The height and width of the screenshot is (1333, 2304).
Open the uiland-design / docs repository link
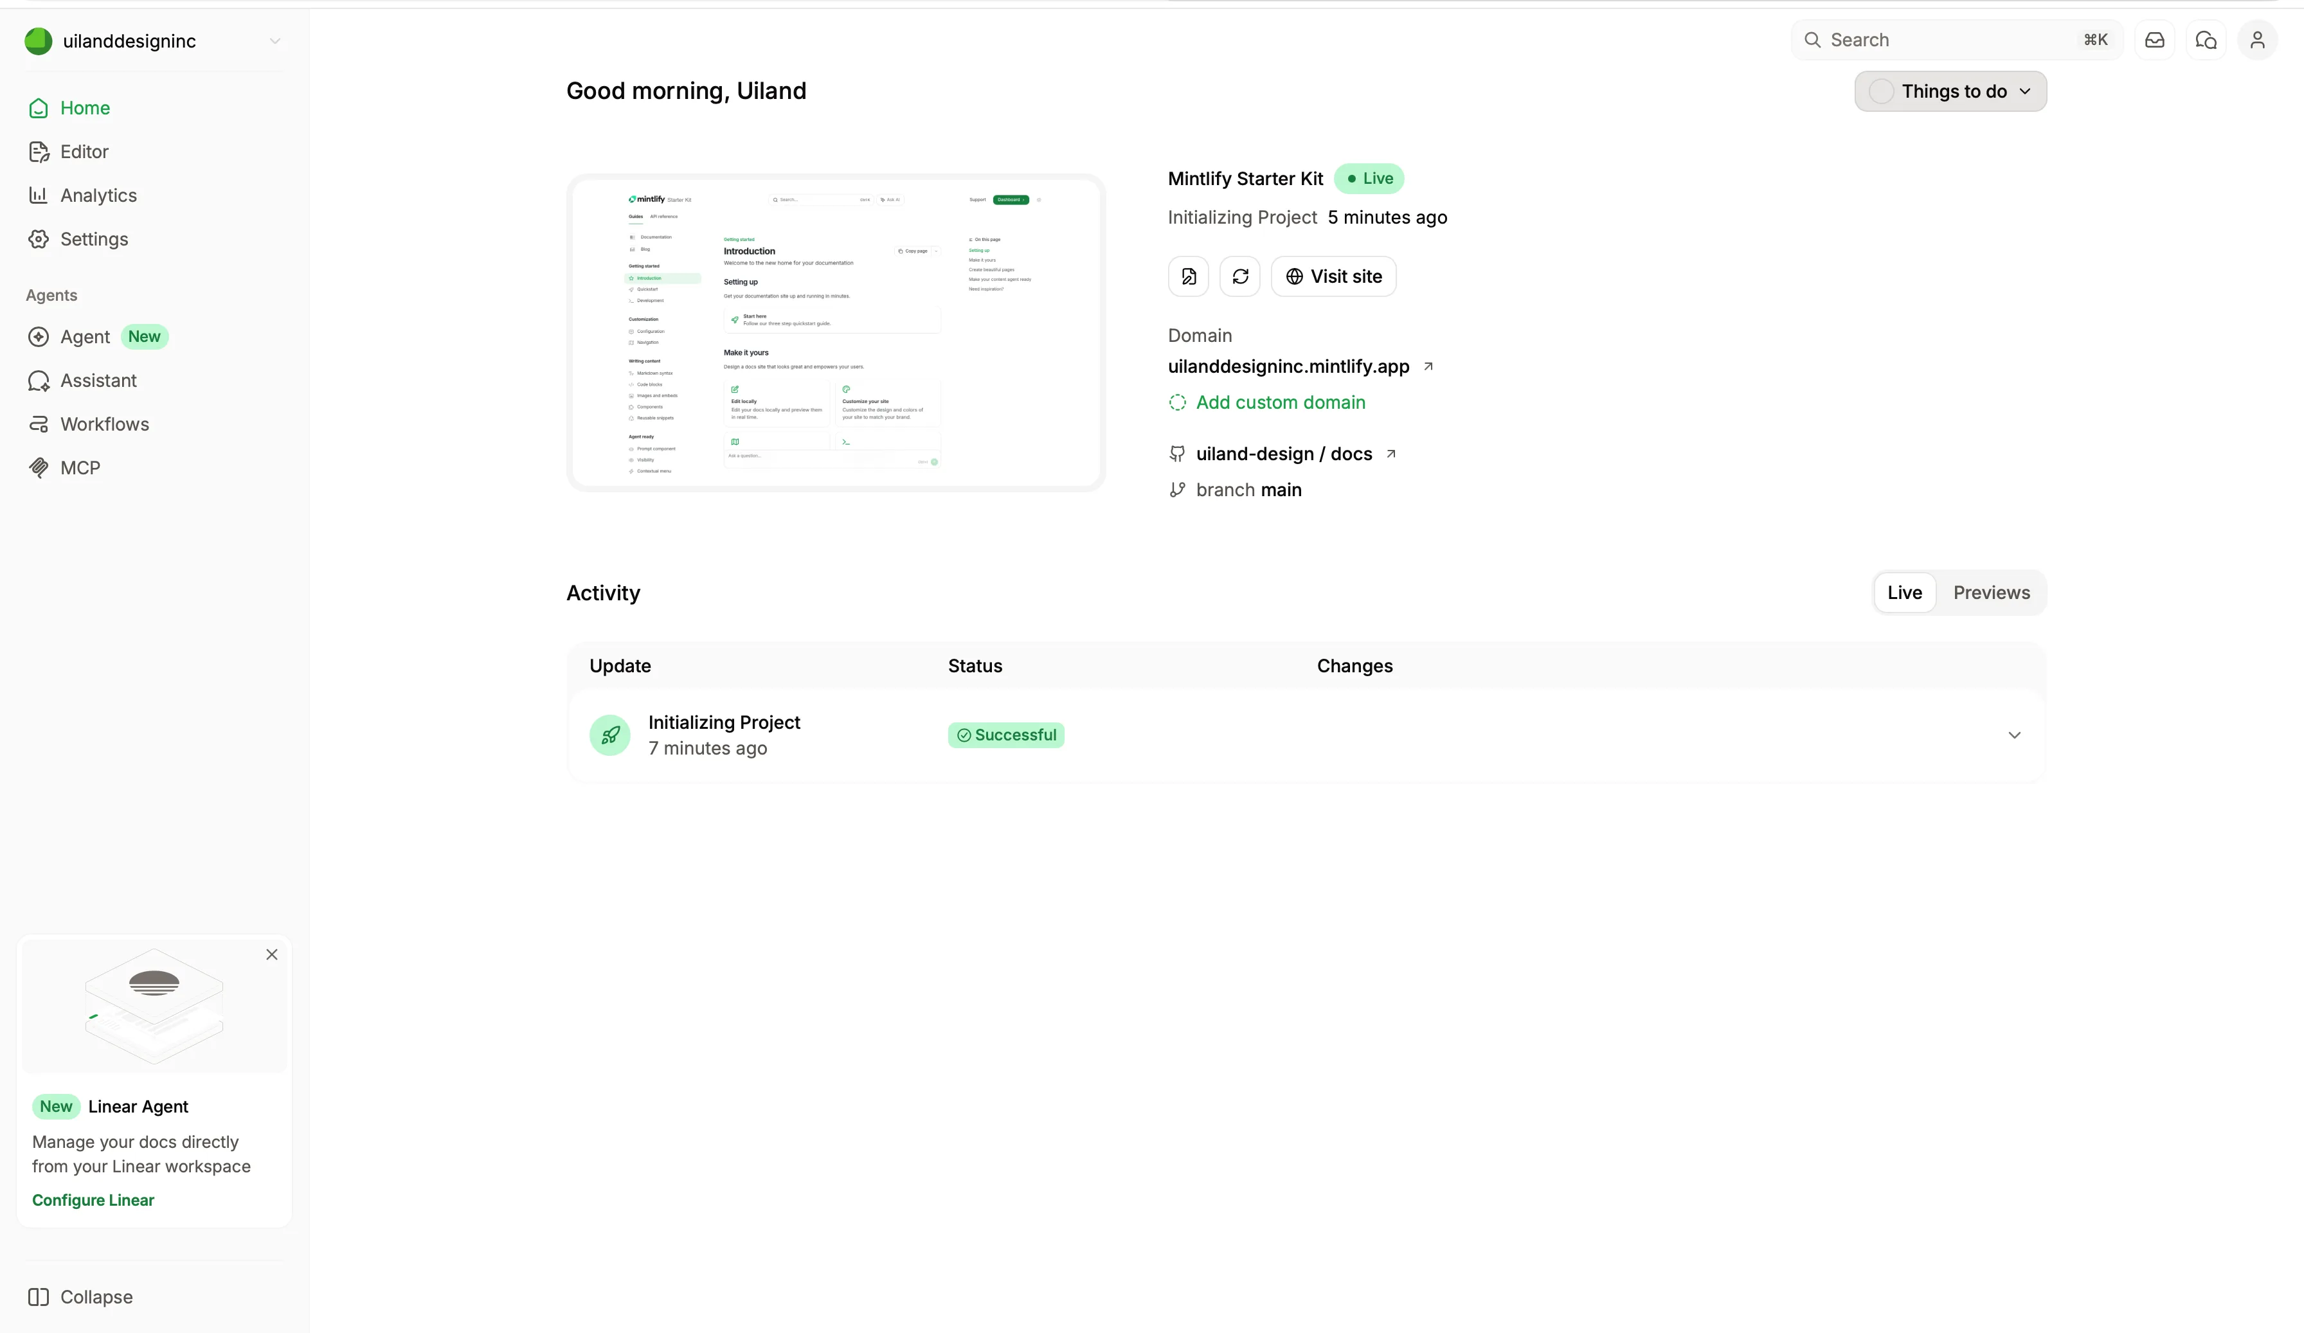[x=1284, y=454]
